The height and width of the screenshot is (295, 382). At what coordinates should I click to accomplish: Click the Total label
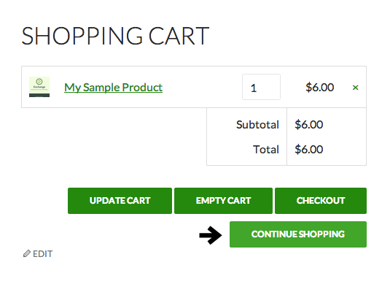[266, 150]
